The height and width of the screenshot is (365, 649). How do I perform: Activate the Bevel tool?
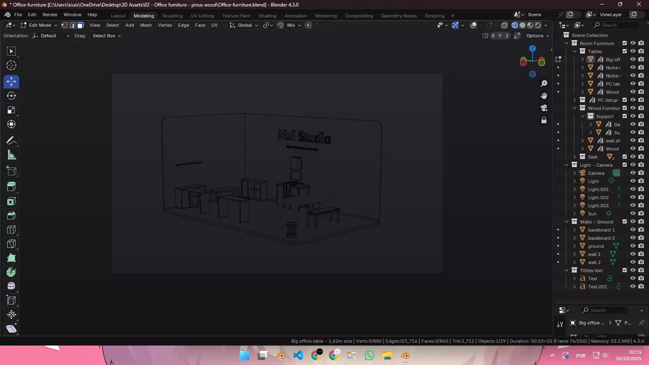(11, 215)
